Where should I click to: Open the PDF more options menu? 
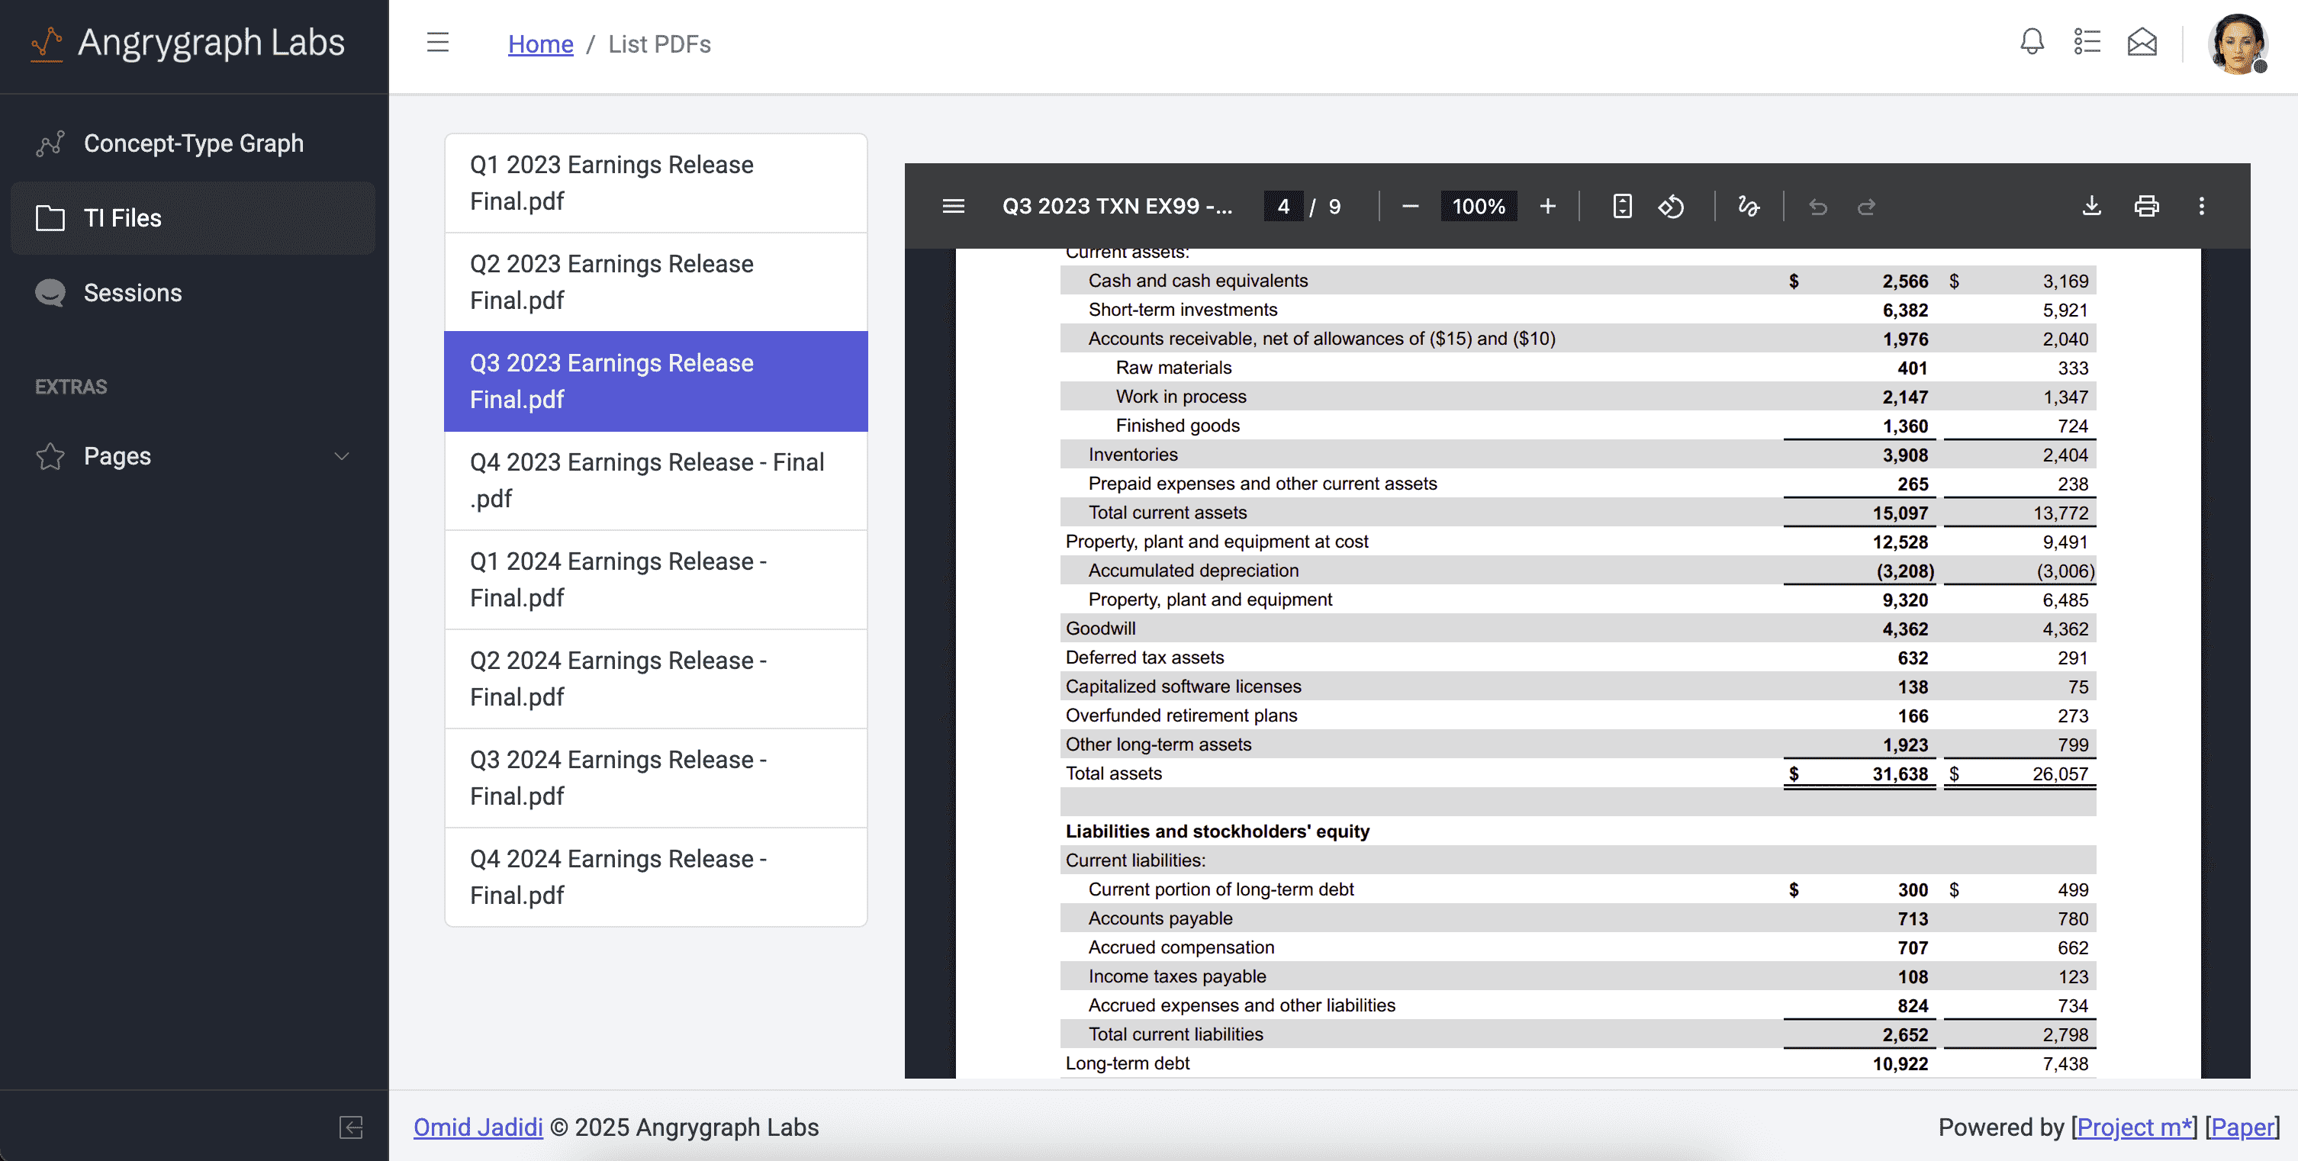(2202, 206)
